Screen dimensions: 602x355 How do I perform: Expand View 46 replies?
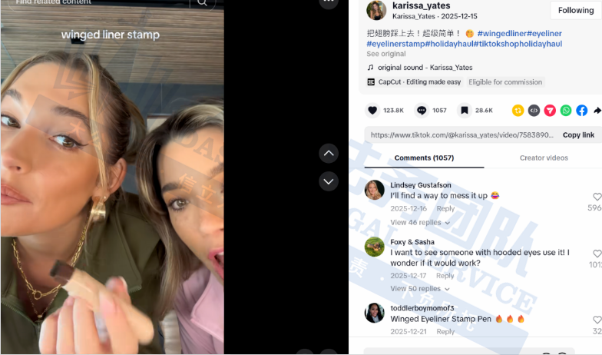point(420,223)
